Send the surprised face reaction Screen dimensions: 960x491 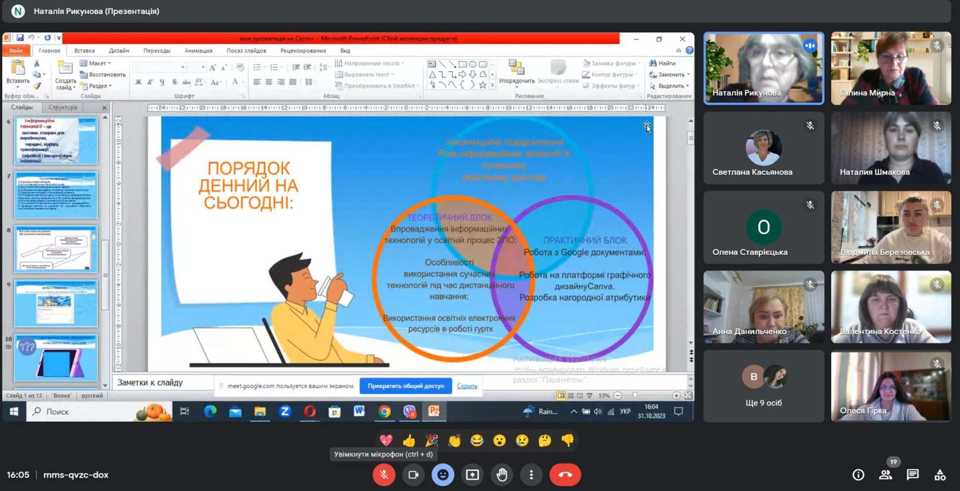tap(499, 440)
